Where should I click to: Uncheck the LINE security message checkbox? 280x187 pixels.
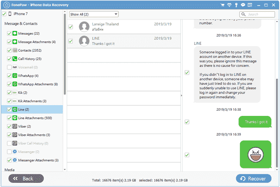pos(187,72)
